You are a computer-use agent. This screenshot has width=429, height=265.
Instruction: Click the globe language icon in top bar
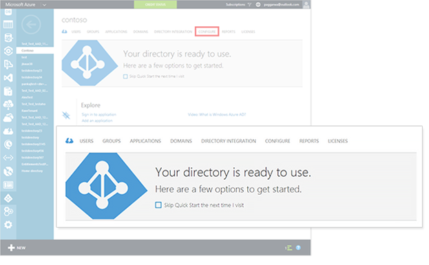[x=258, y=4]
